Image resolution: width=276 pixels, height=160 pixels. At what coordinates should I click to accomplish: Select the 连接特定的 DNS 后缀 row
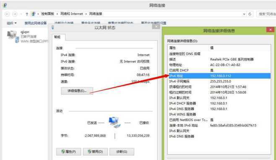[219, 54]
